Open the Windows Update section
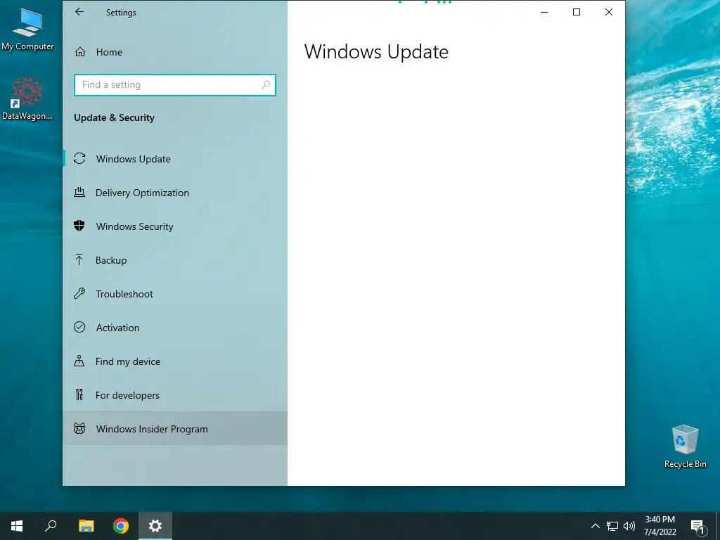This screenshot has width=720, height=540. click(x=175, y=159)
